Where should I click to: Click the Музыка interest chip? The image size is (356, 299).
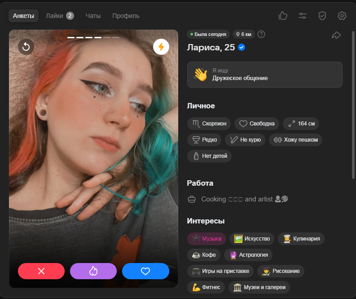(x=207, y=238)
